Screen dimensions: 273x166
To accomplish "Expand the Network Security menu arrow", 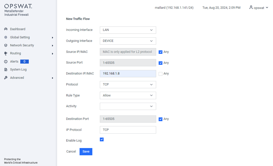I will click(x=52, y=46).
